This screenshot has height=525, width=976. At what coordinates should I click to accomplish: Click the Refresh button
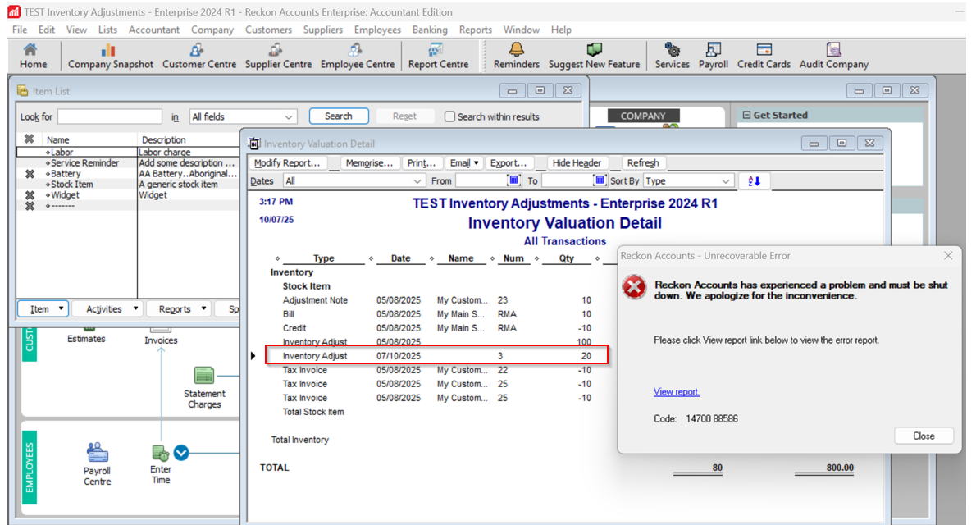tap(643, 163)
